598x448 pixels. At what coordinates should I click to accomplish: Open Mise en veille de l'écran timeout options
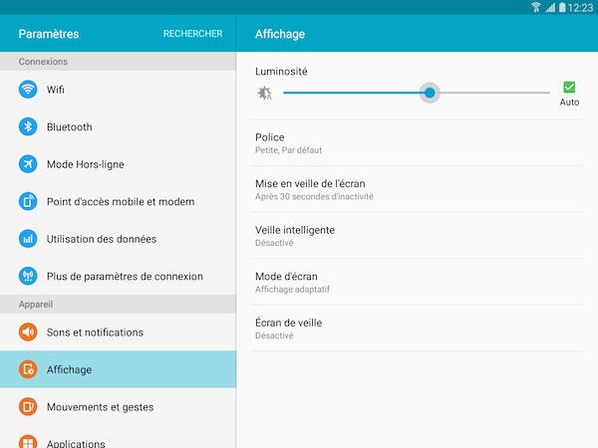[x=418, y=189]
